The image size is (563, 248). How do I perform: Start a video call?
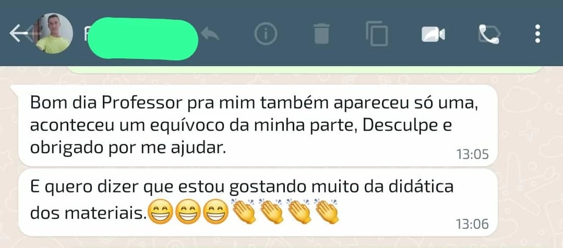point(433,34)
